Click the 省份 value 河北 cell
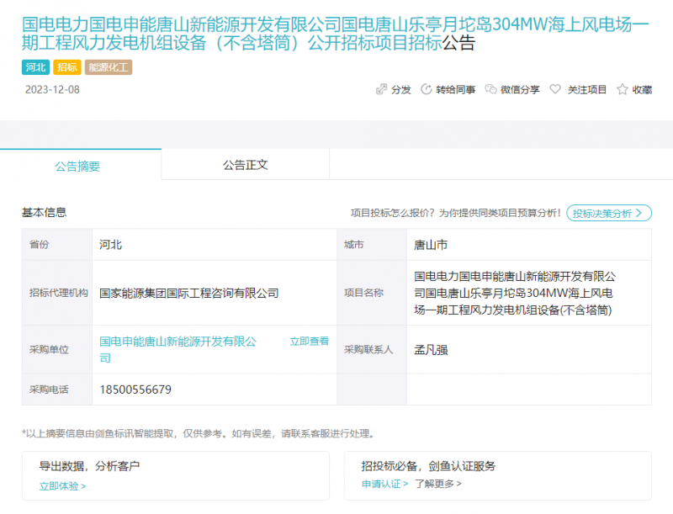The image size is (673, 514). click(x=215, y=245)
